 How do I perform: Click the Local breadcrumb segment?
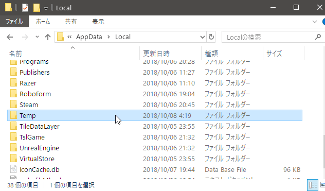pos(123,37)
